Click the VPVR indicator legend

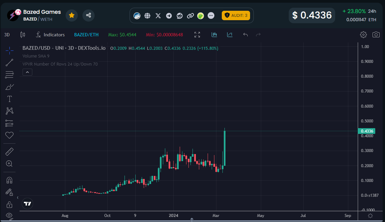click(60, 64)
